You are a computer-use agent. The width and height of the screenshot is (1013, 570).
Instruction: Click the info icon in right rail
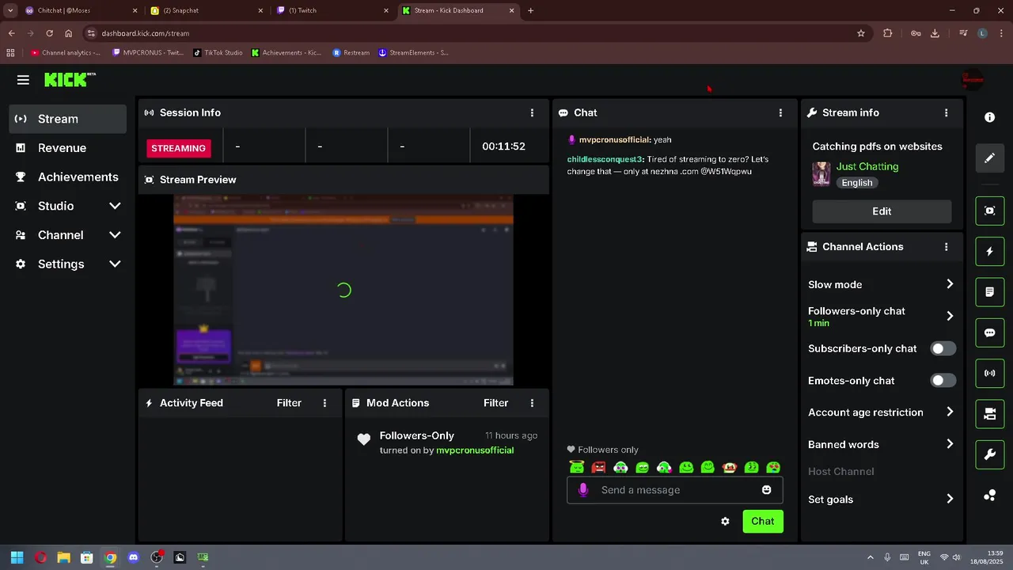coord(989,117)
